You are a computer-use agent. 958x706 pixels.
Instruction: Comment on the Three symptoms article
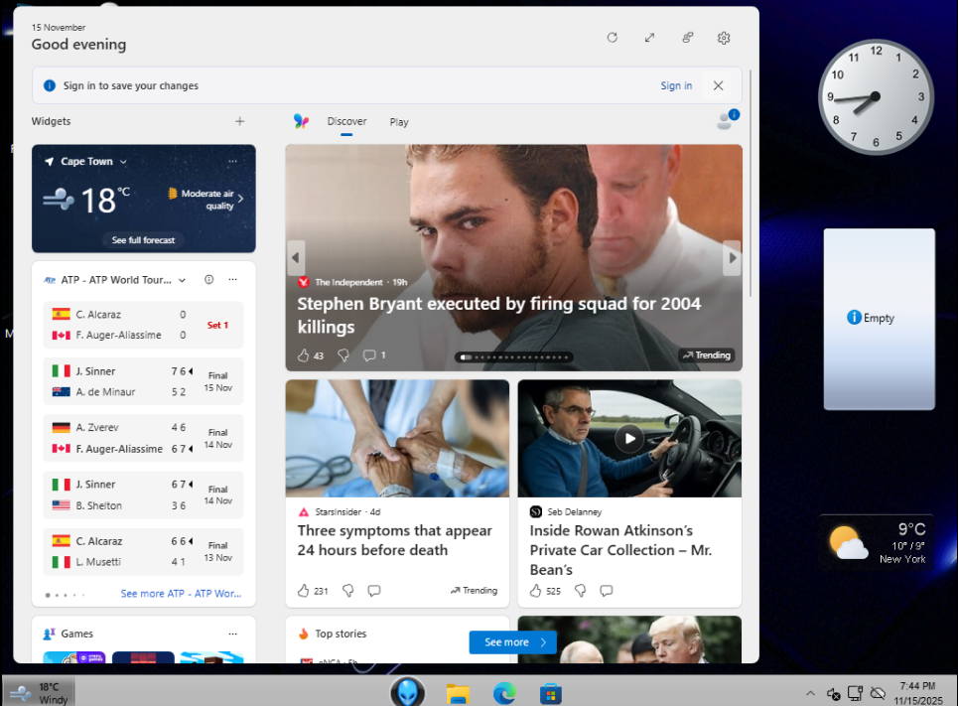click(374, 591)
